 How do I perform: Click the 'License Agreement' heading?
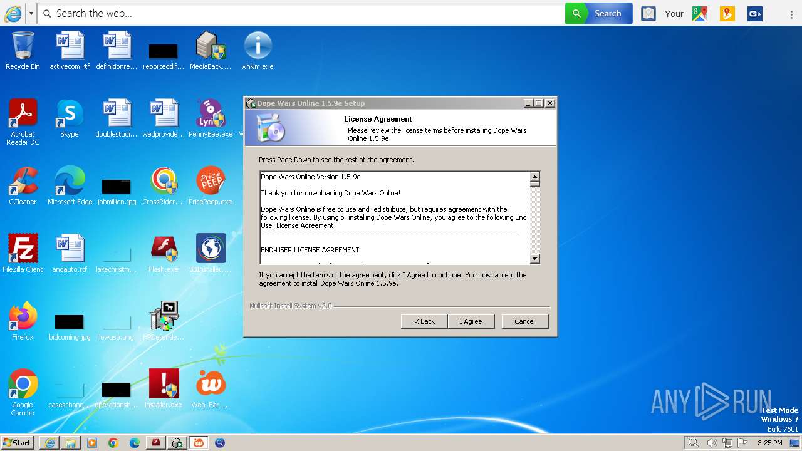tap(378, 119)
